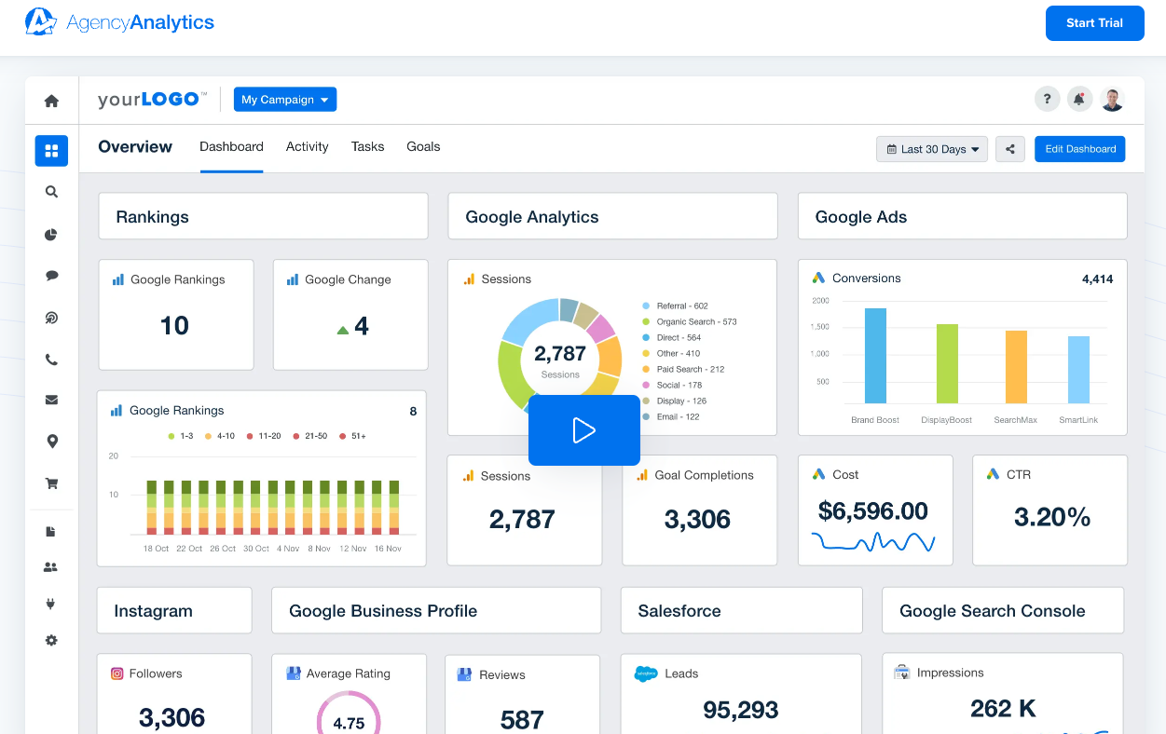Image resolution: width=1166 pixels, height=734 pixels.
Task: Click the Google Ads section header
Action: coord(963,216)
